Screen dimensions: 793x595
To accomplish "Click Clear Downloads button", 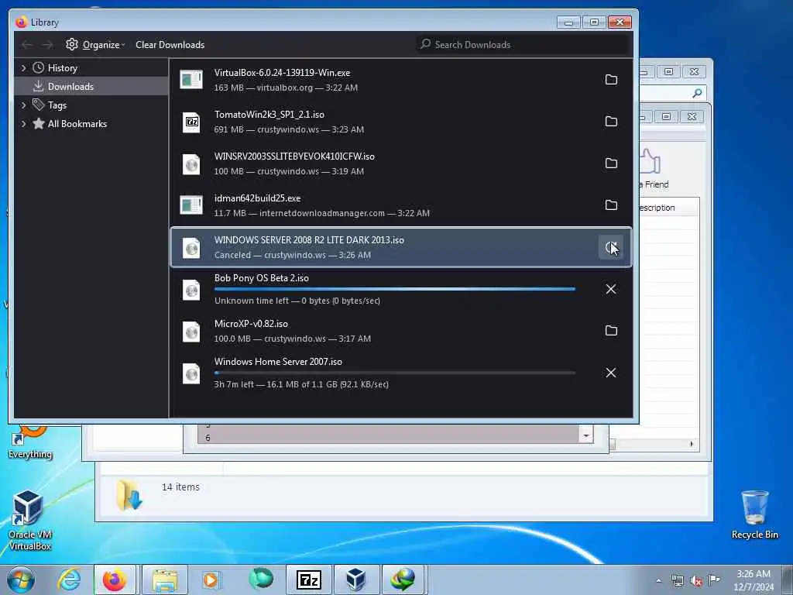I will coord(170,44).
